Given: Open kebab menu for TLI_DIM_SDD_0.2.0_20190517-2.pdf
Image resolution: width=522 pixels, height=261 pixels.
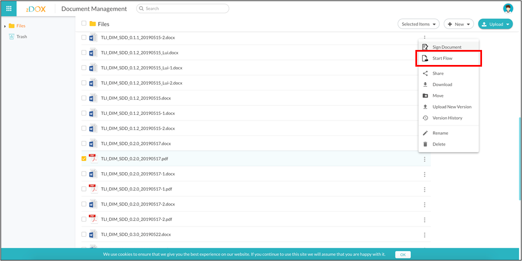Looking at the screenshot, I should 424,220.
